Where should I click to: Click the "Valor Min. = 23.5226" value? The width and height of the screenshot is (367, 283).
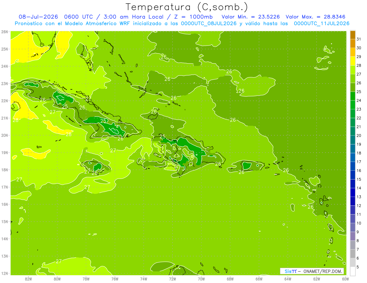pos(250,16)
